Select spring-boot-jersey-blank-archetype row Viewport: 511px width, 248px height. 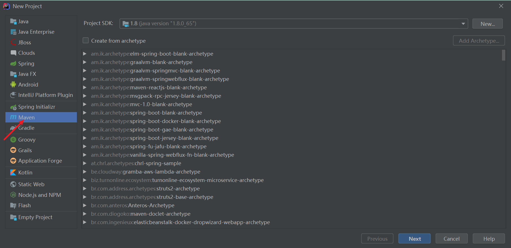click(292, 138)
